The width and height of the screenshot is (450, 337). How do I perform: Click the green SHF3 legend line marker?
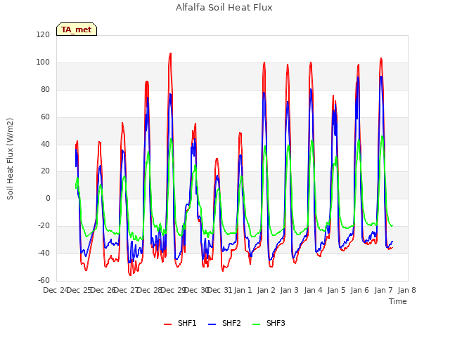tap(256, 324)
